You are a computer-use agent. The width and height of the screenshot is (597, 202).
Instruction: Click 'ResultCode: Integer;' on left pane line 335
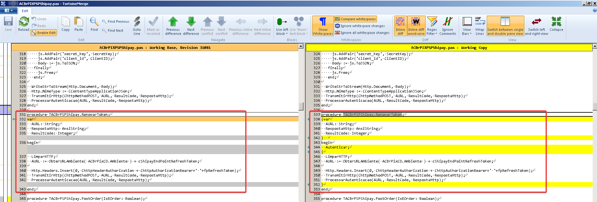(53, 133)
